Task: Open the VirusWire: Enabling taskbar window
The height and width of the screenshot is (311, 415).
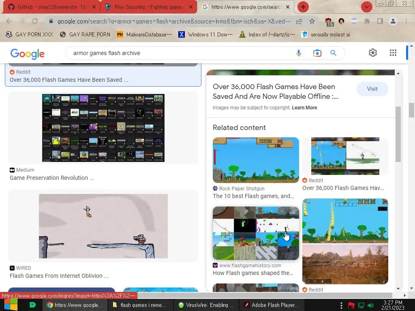Action: pyautogui.click(x=206, y=305)
